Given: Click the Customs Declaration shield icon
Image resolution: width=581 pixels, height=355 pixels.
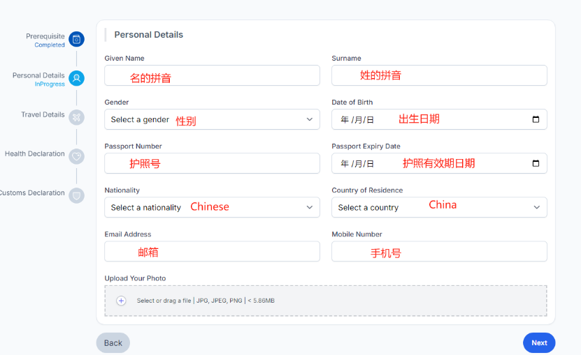Looking at the screenshot, I should point(76,195).
